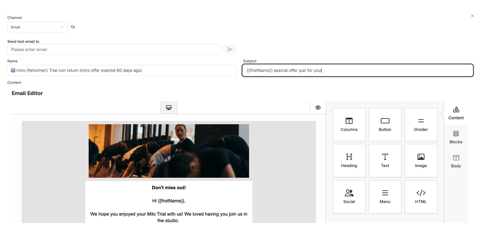Select the studio photo in the email
The image size is (477, 244).
pyautogui.click(x=169, y=151)
